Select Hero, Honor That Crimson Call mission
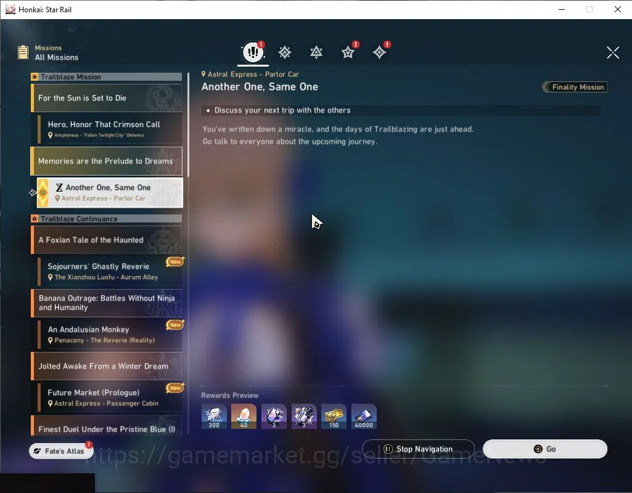Image resolution: width=632 pixels, height=493 pixels. [110, 129]
